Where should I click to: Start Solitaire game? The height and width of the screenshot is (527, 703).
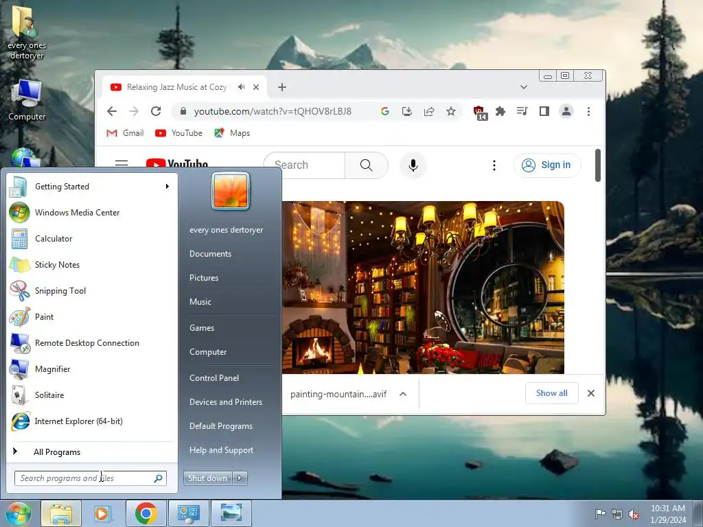[x=92, y=395]
